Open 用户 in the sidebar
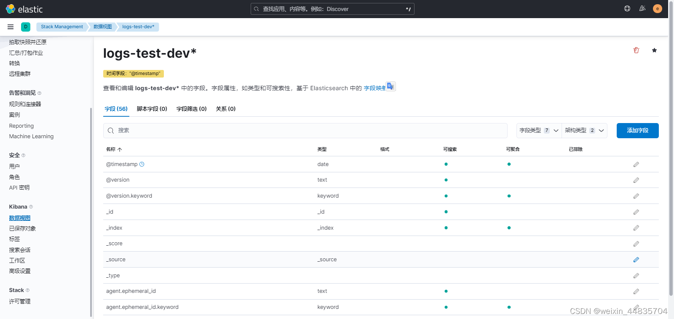Screen dimensions: 674x319 [14, 166]
